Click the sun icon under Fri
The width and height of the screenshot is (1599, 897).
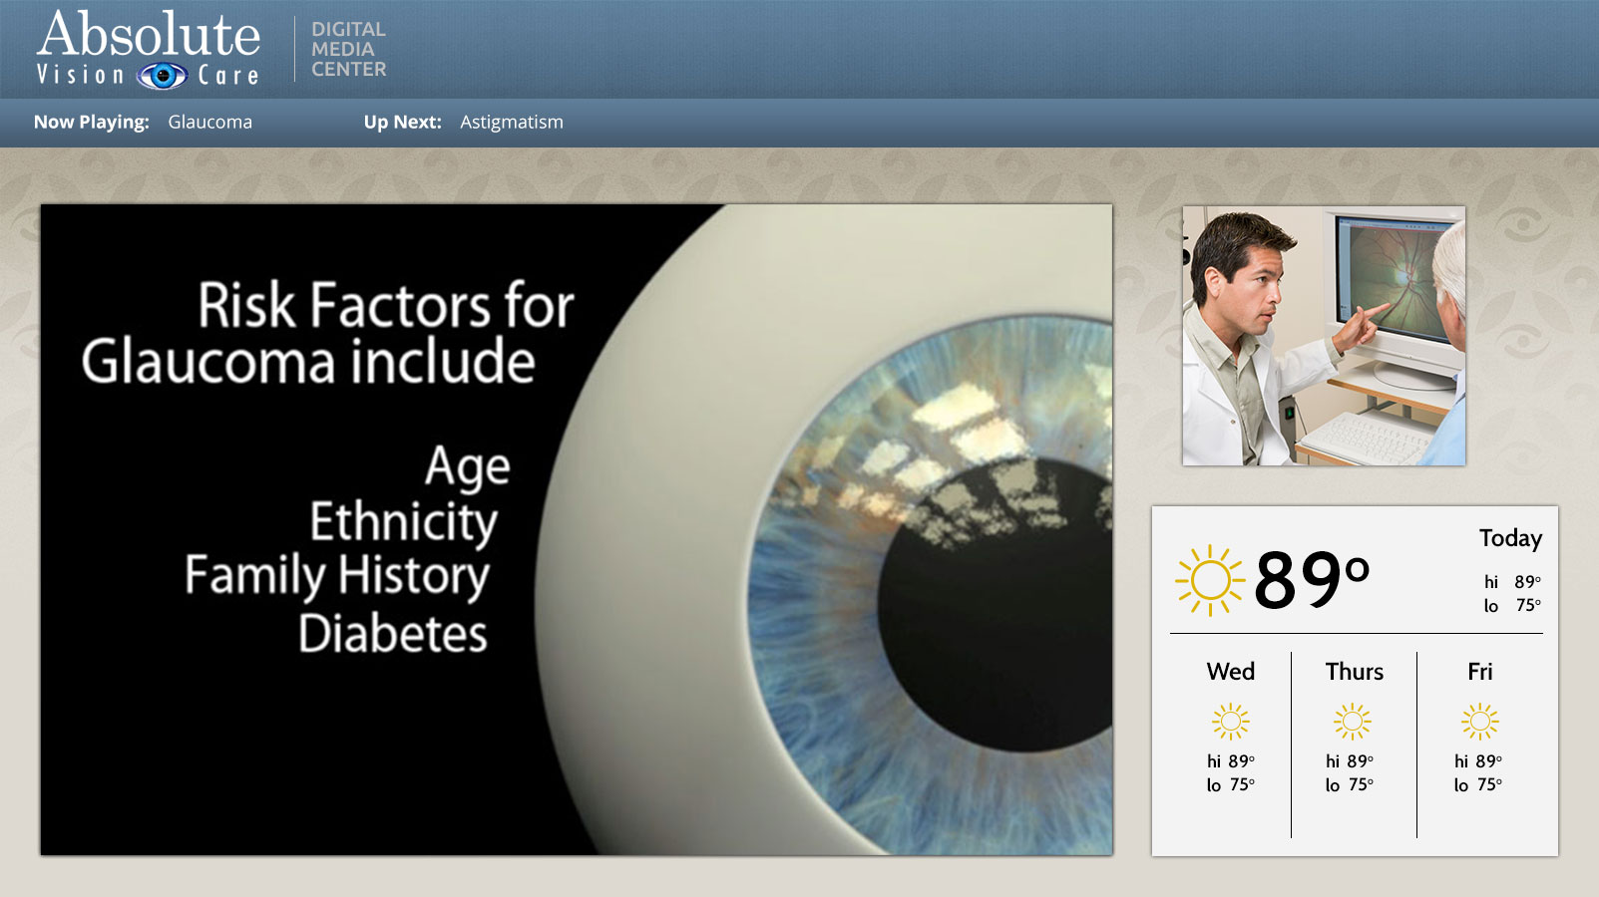1480,721
